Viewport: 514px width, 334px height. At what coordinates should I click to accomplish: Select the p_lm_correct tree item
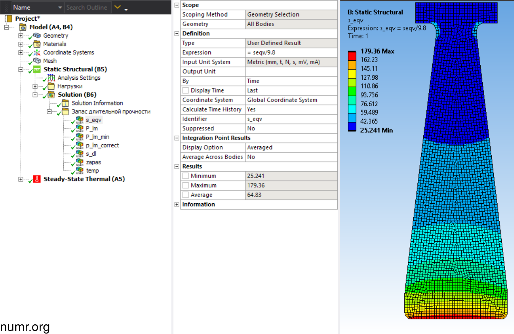(102, 145)
